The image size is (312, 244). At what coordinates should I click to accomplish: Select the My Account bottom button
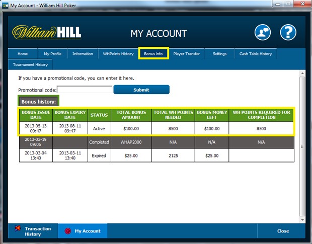coord(83,231)
